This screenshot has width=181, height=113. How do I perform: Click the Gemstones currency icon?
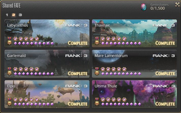click(x=144, y=7)
